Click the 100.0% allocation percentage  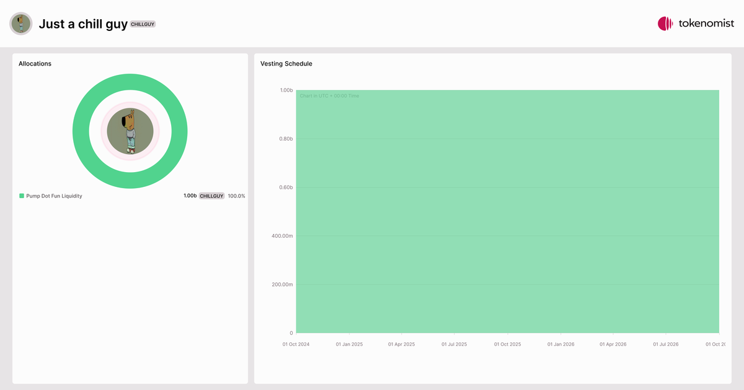point(236,196)
